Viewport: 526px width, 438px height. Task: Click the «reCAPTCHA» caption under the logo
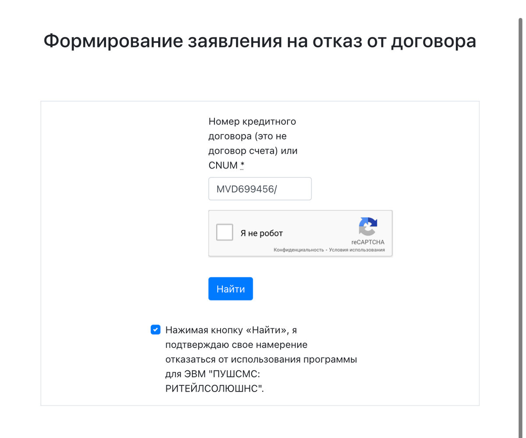[368, 242]
